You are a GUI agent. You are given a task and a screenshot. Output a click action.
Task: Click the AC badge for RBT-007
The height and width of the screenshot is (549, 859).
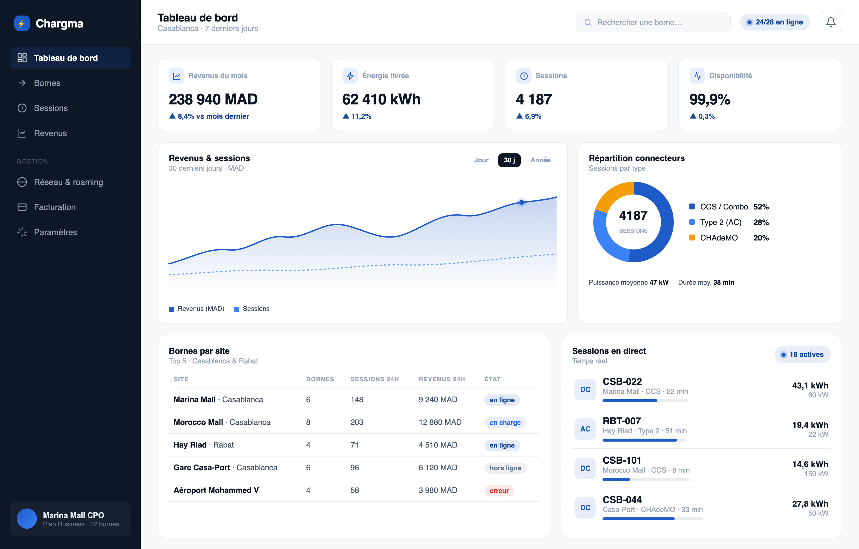click(585, 429)
